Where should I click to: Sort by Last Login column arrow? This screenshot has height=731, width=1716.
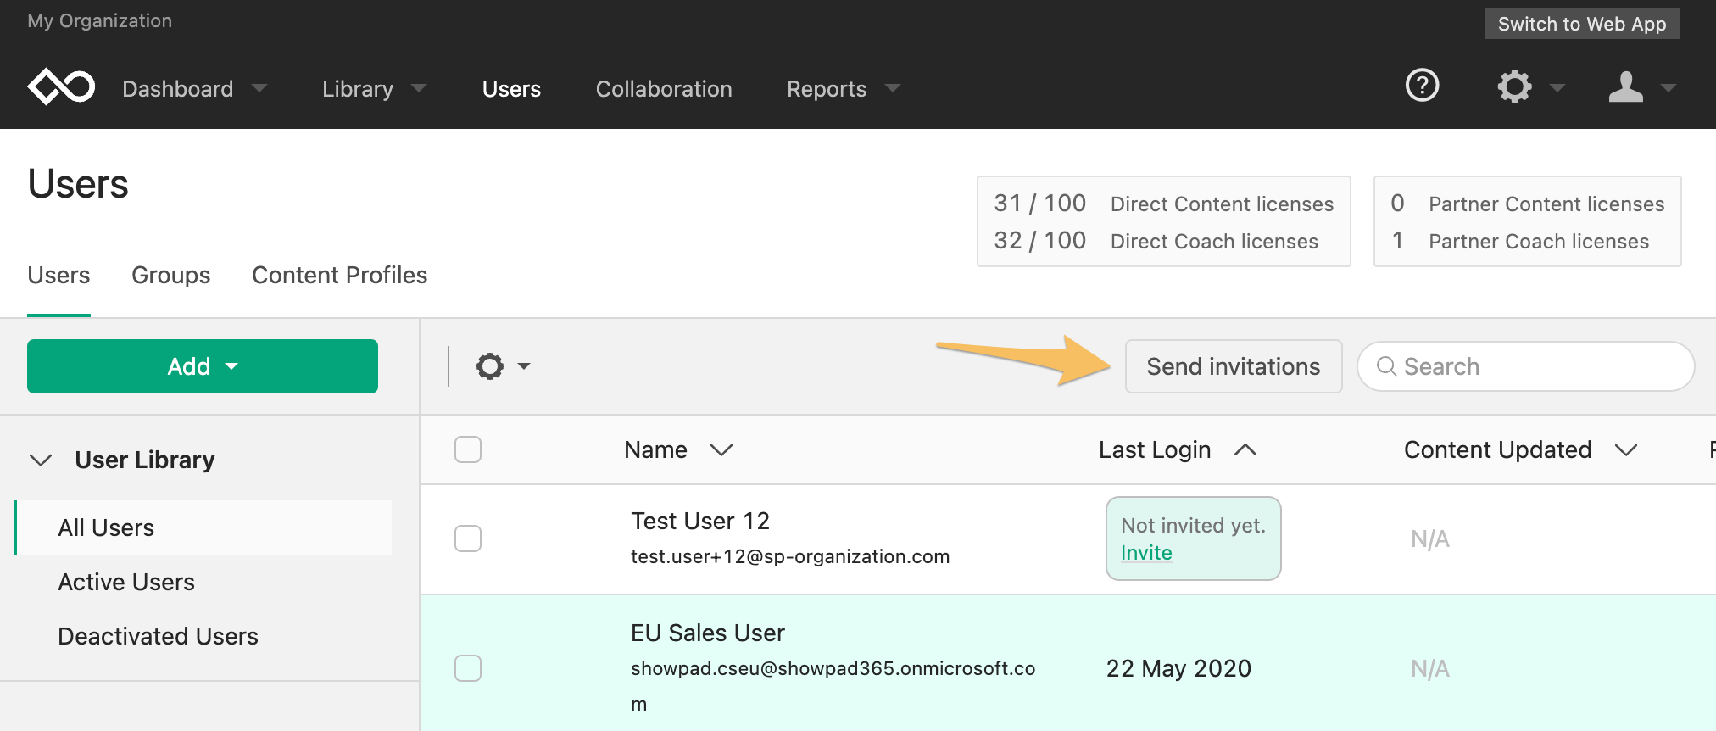coord(1245,449)
